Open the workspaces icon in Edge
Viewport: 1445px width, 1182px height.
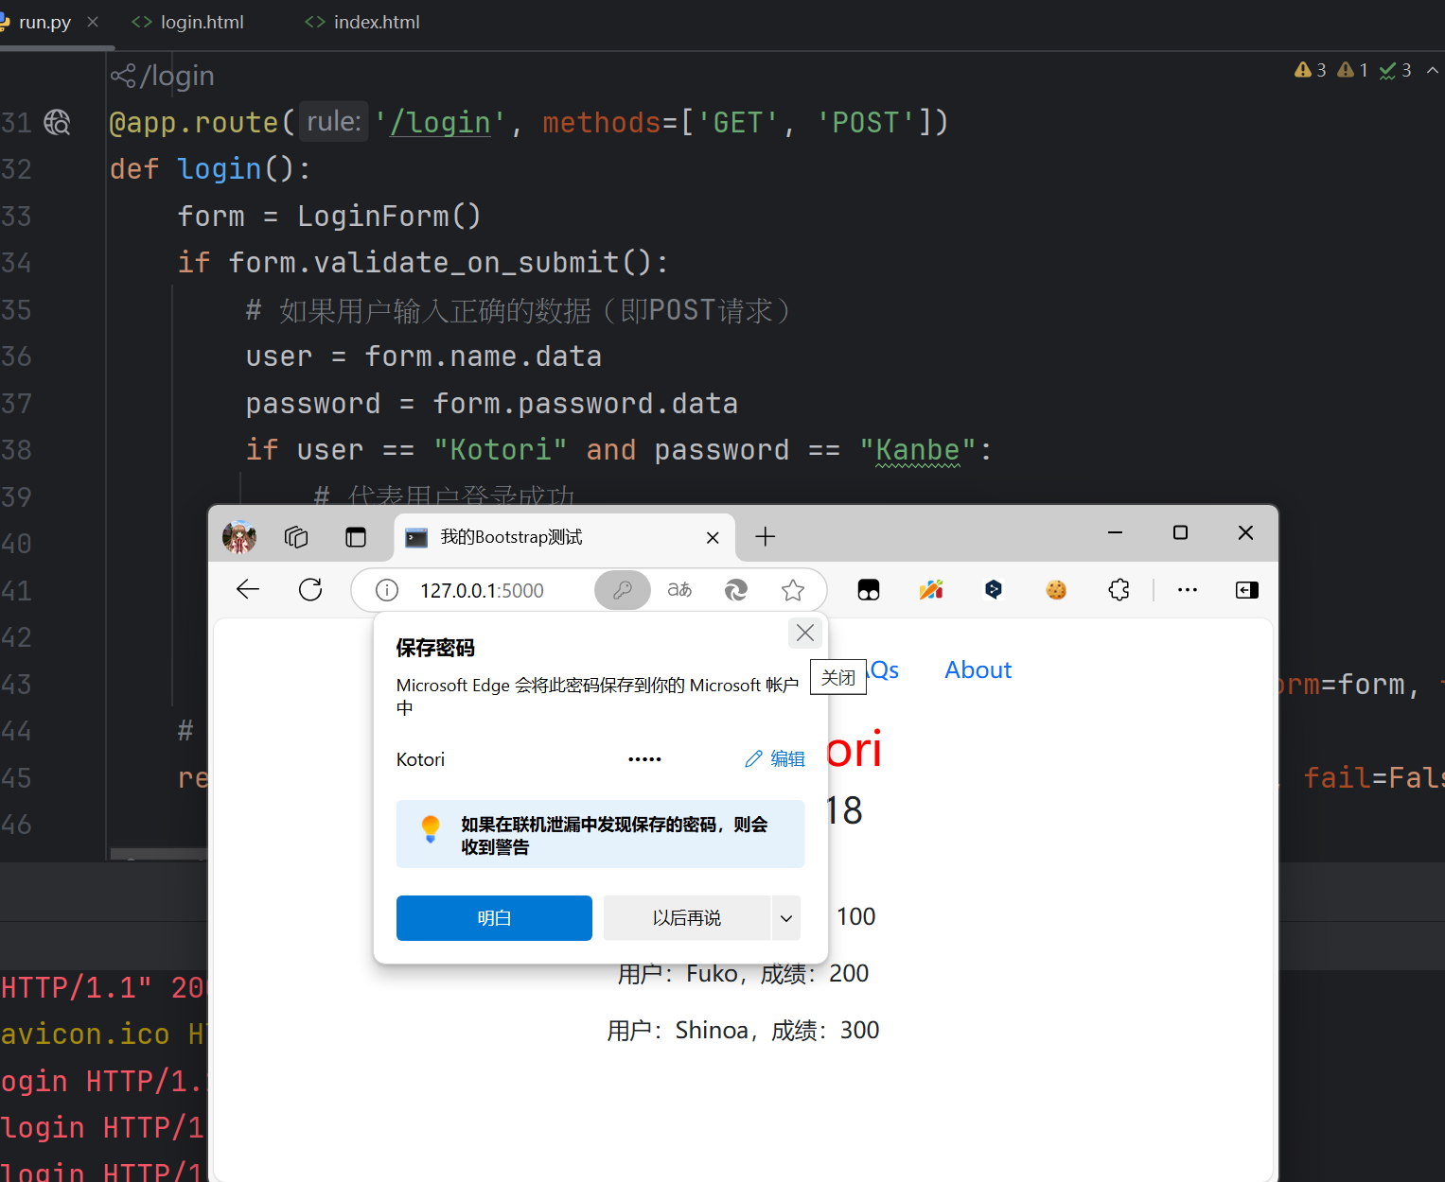[x=296, y=537]
